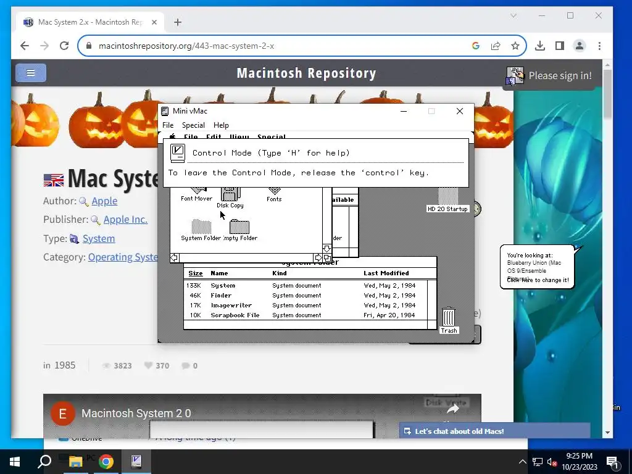Open the notification center icon

point(612,462)
